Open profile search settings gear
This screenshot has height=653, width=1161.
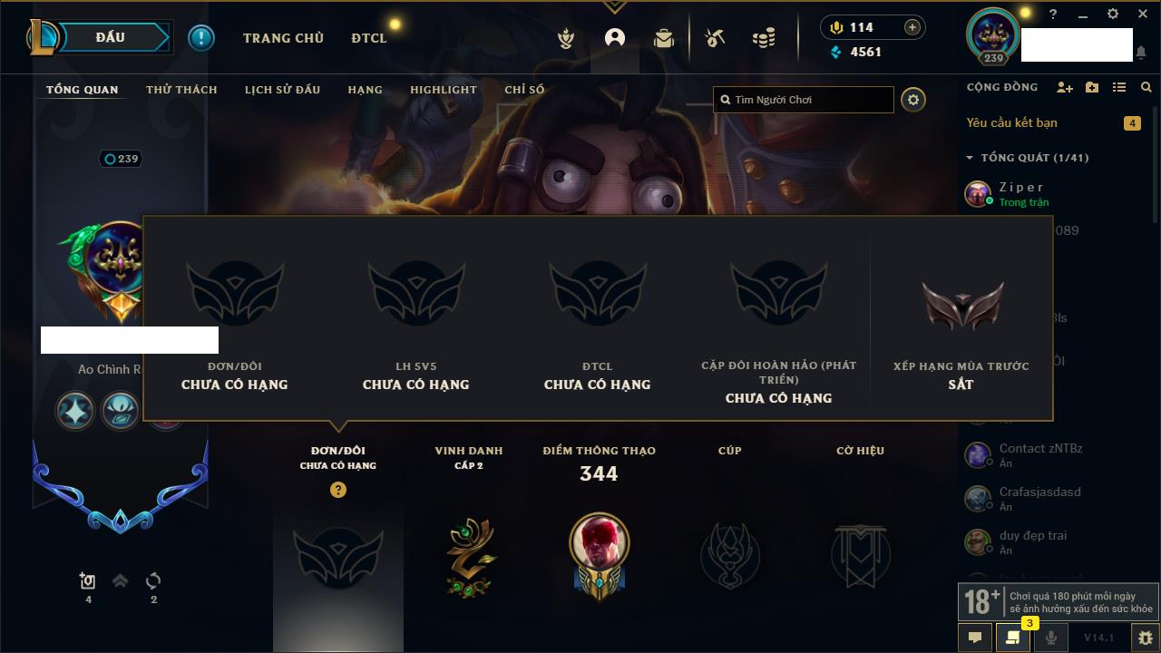click(913, 100)
